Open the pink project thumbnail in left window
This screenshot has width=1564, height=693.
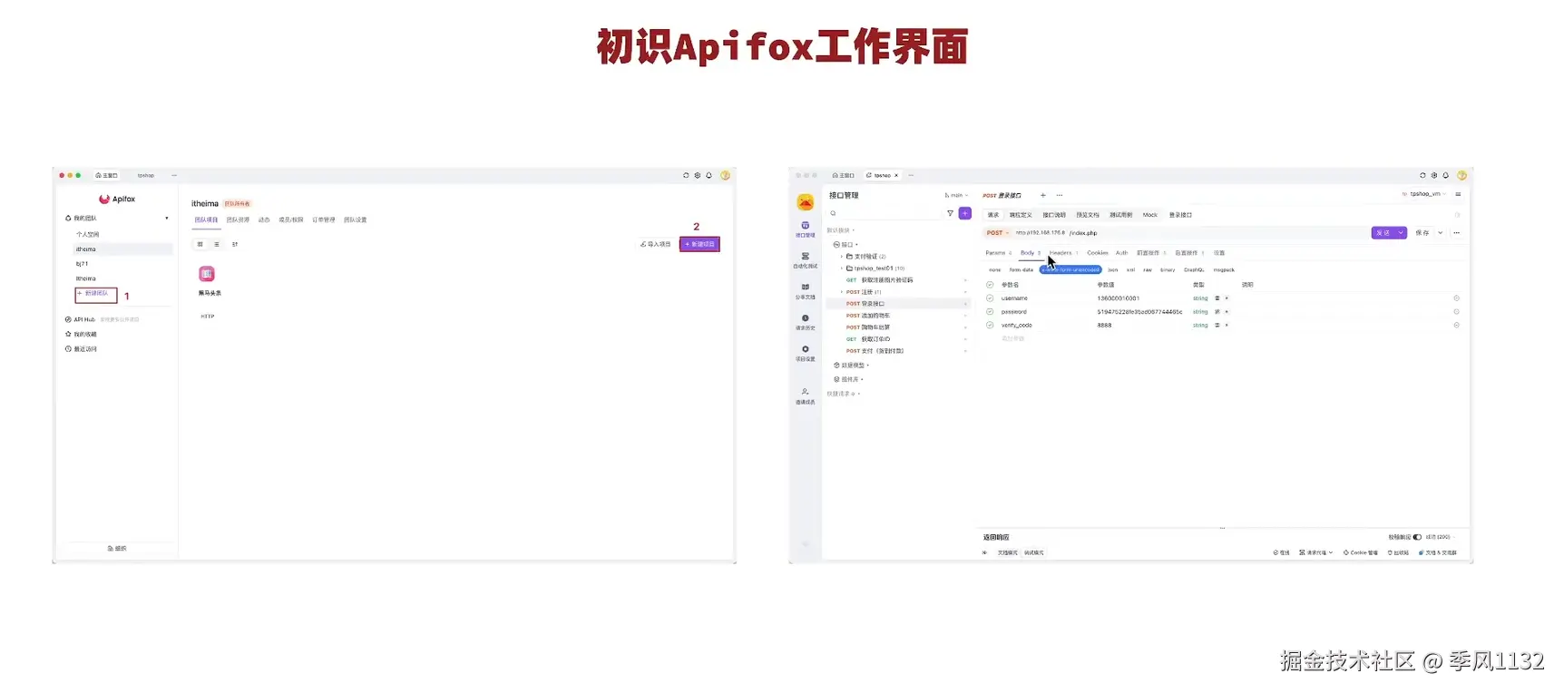click(x=207, y=274)
